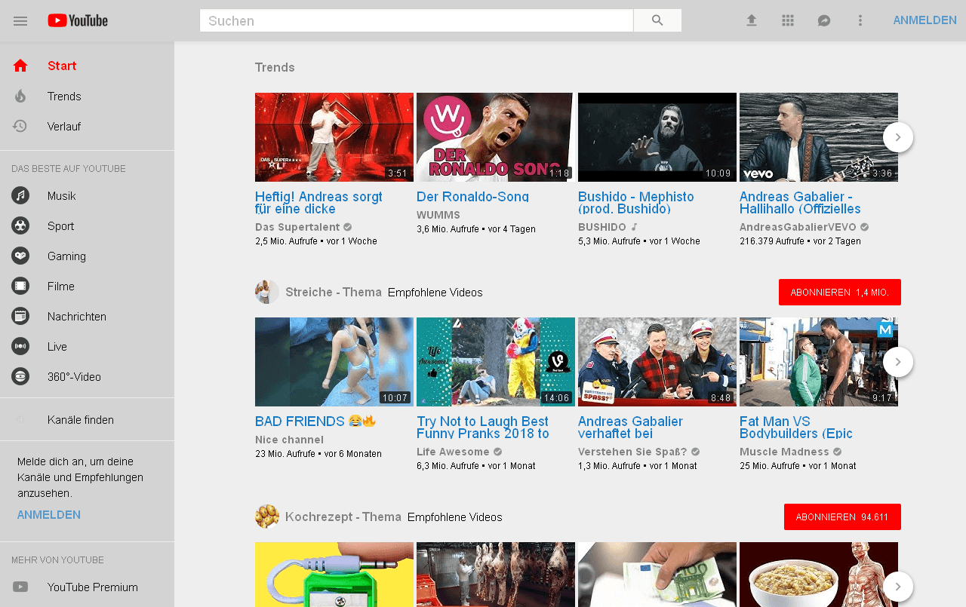Open 'Fat Man VS Bodybuilders' title
Viewport: 966px width, 607px height.
click(796, 427)
